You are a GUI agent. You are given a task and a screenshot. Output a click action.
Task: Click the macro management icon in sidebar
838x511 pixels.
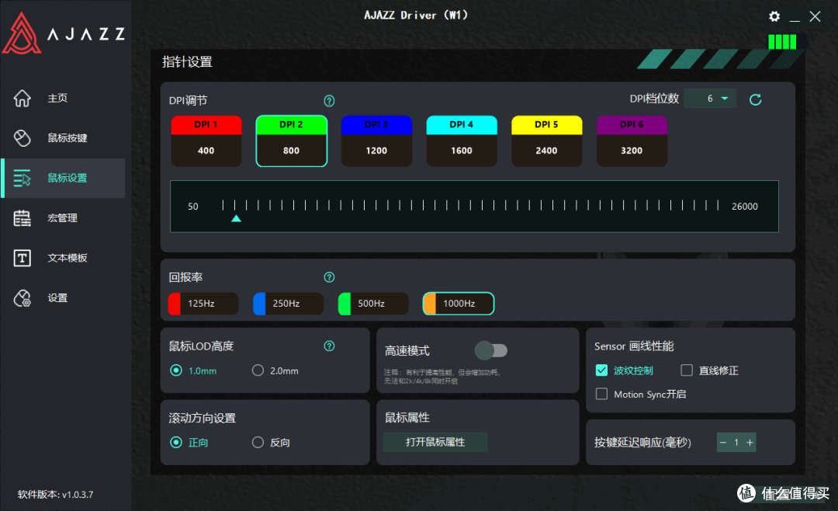pos(22,217)
